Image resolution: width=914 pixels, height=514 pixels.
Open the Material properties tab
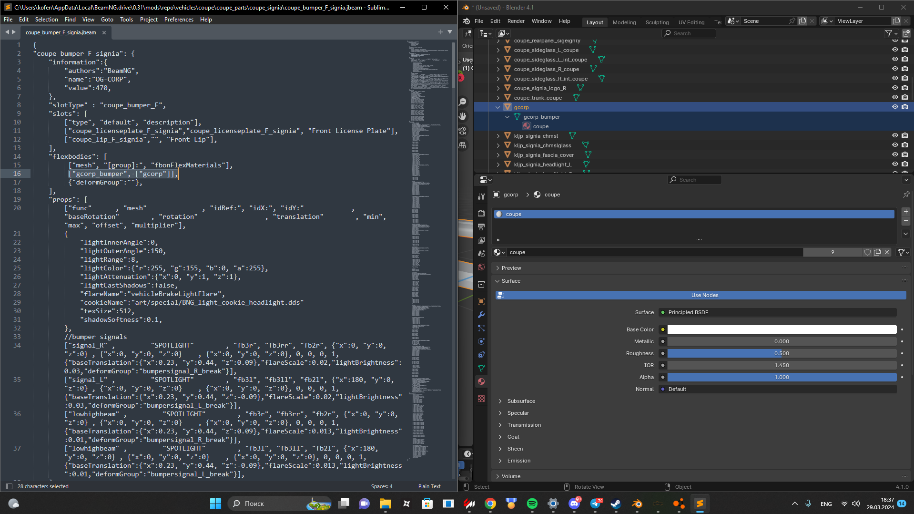click(x=481, y=381)
